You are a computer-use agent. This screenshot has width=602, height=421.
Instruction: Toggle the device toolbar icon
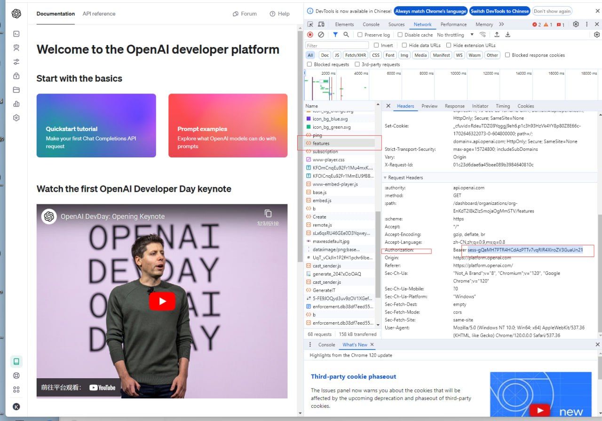321,24
